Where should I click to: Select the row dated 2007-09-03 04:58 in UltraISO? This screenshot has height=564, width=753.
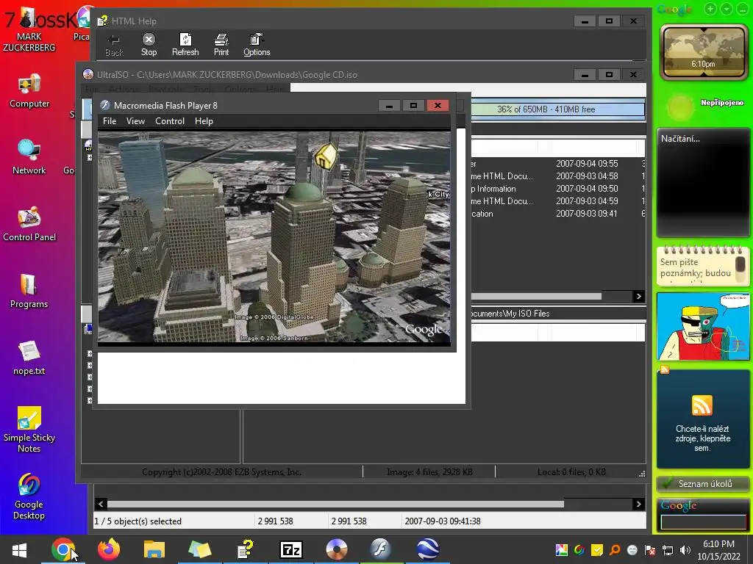pos(558,176)
